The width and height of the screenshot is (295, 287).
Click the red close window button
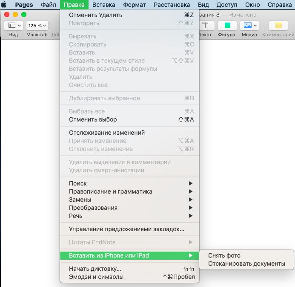[7, 14]
